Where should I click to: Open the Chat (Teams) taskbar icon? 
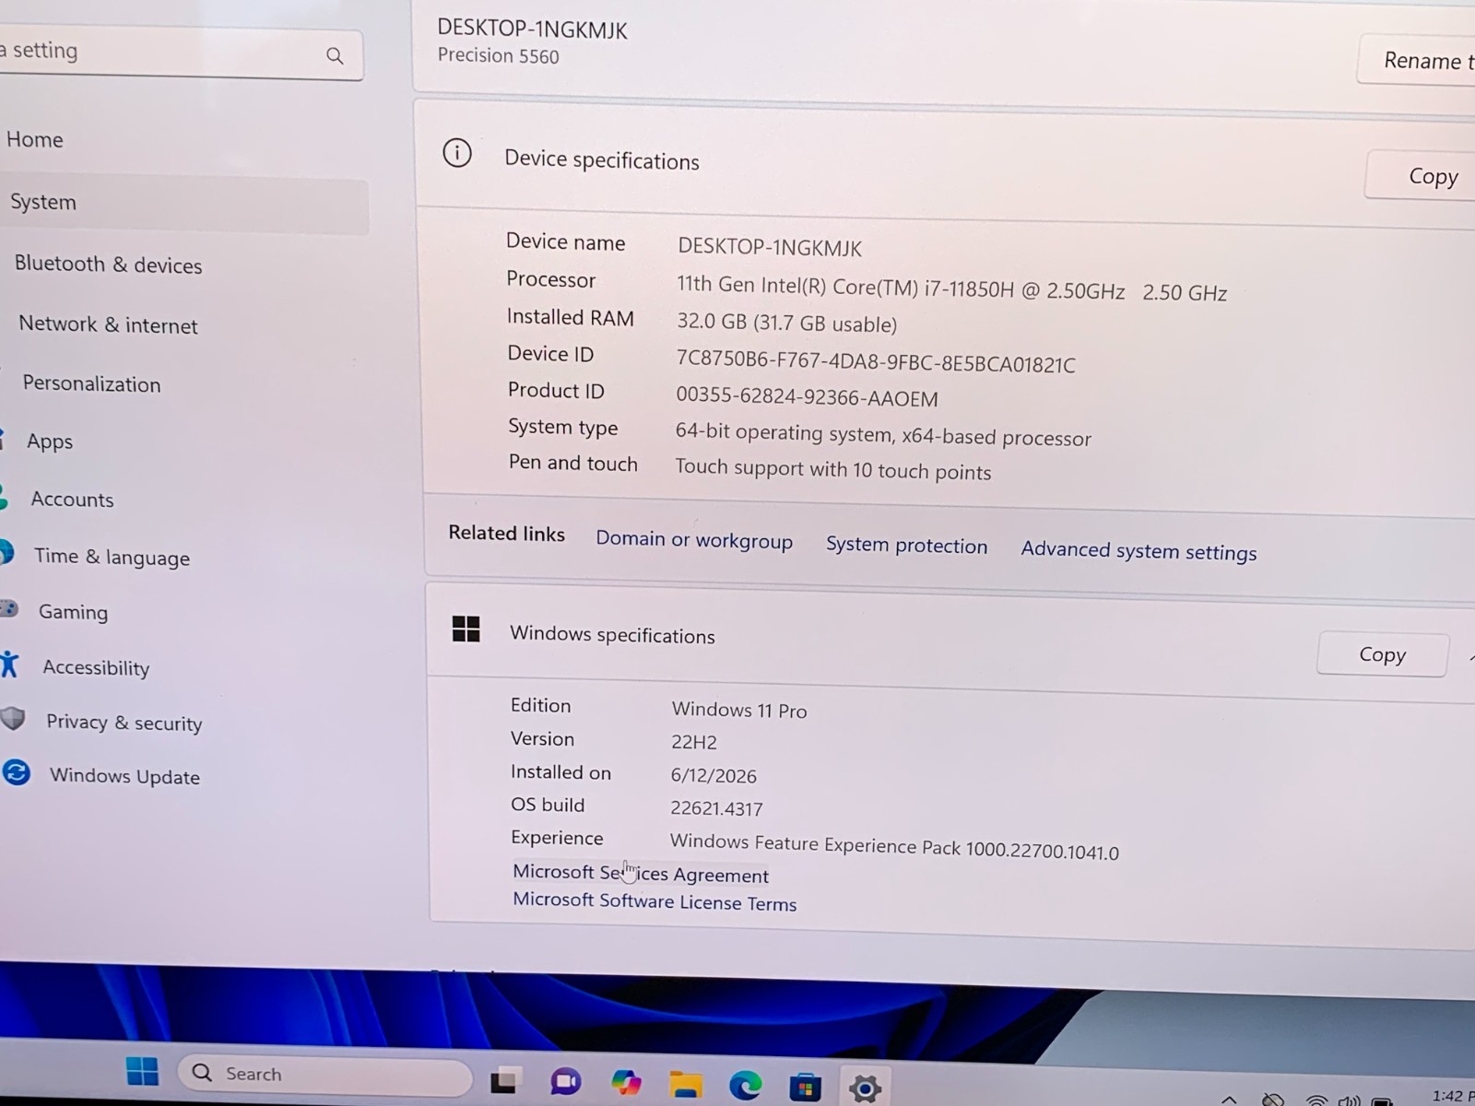click(x=564, y=1082)
